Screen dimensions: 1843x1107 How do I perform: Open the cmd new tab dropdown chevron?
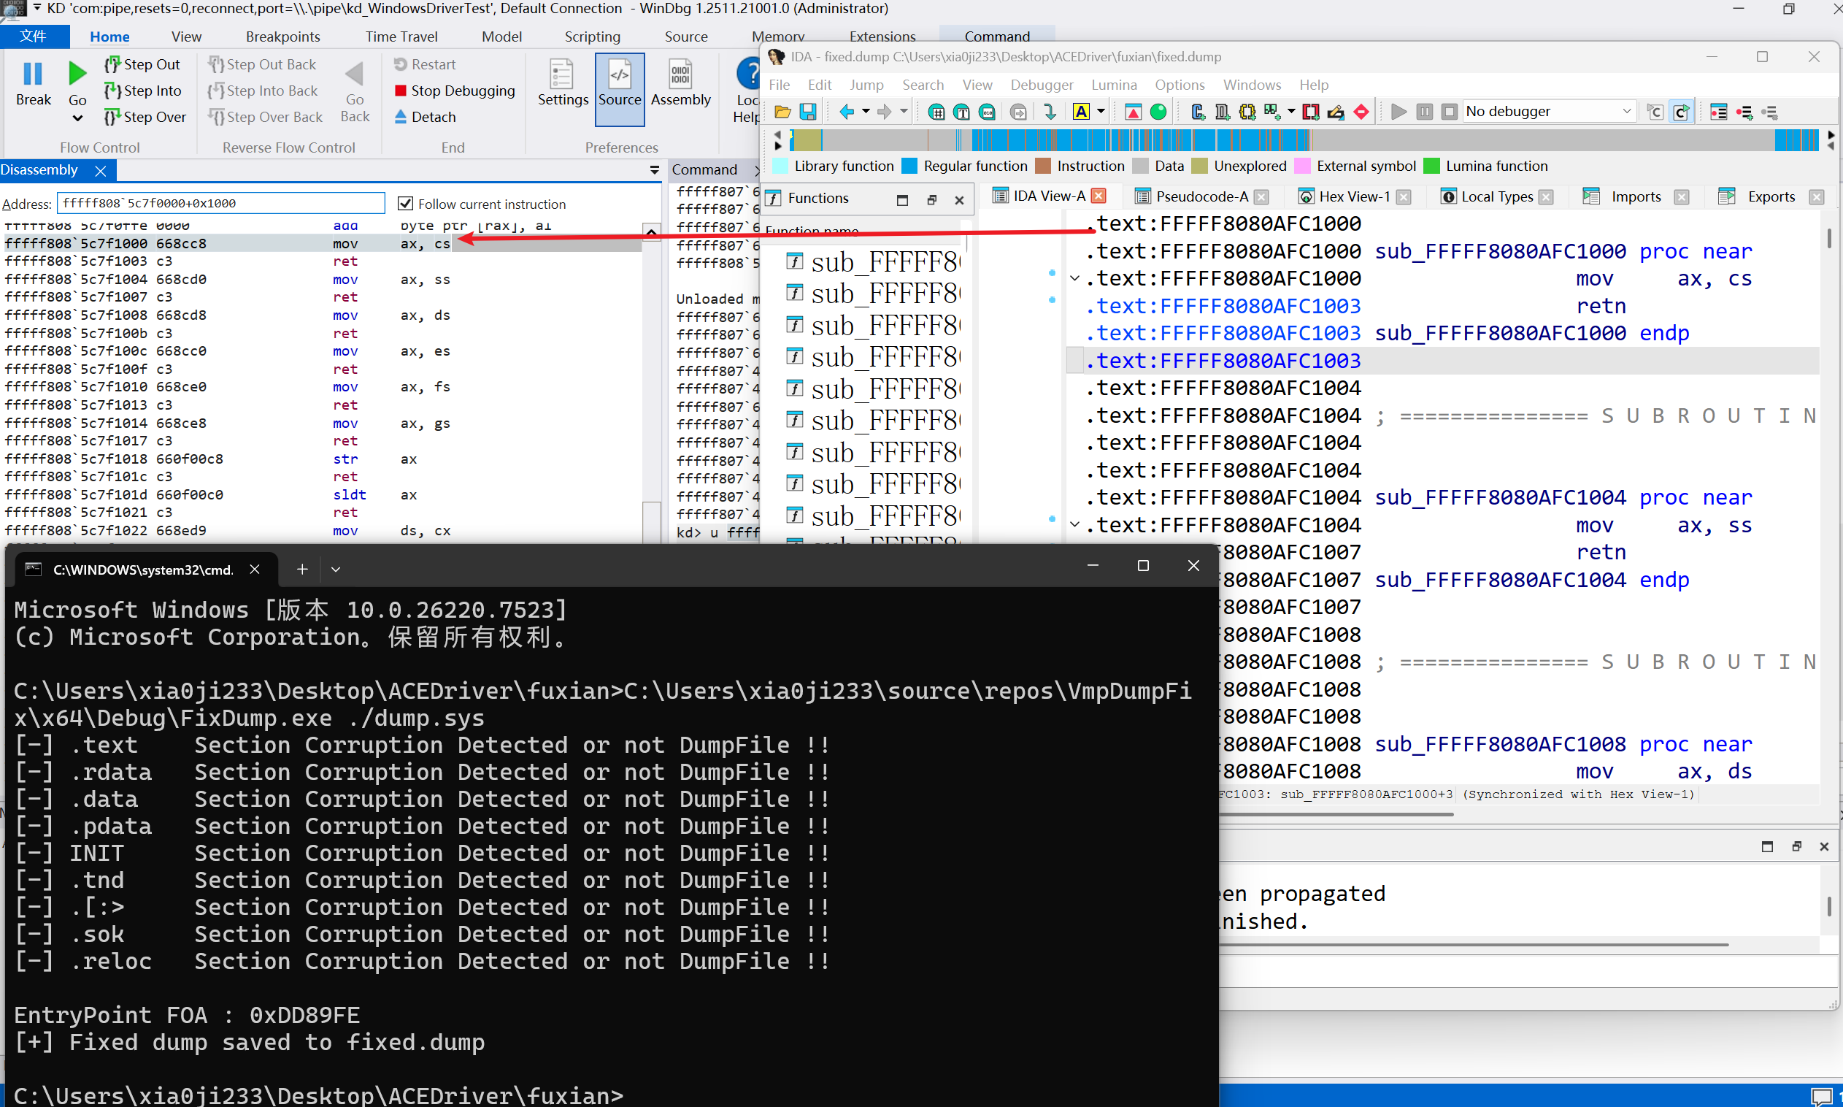(336, 569)
